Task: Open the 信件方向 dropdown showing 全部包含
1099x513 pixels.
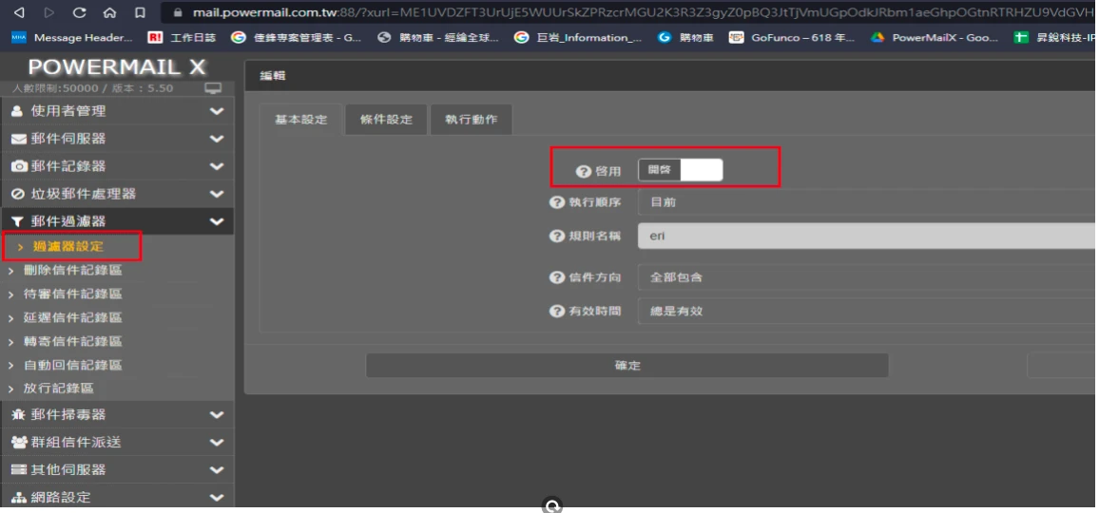Action: point(868,277)
